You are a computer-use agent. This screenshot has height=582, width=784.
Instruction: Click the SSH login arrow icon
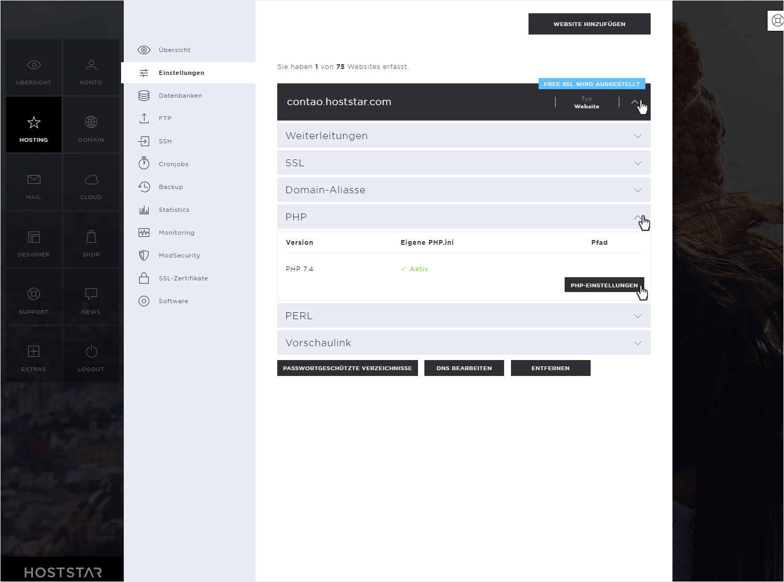144,141
